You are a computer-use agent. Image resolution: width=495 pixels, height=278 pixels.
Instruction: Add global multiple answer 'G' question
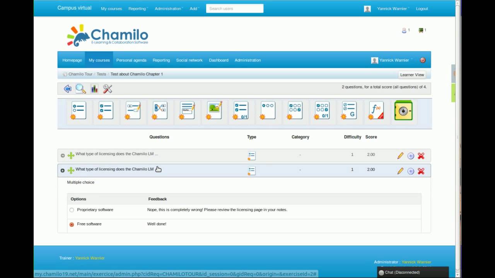349,110
